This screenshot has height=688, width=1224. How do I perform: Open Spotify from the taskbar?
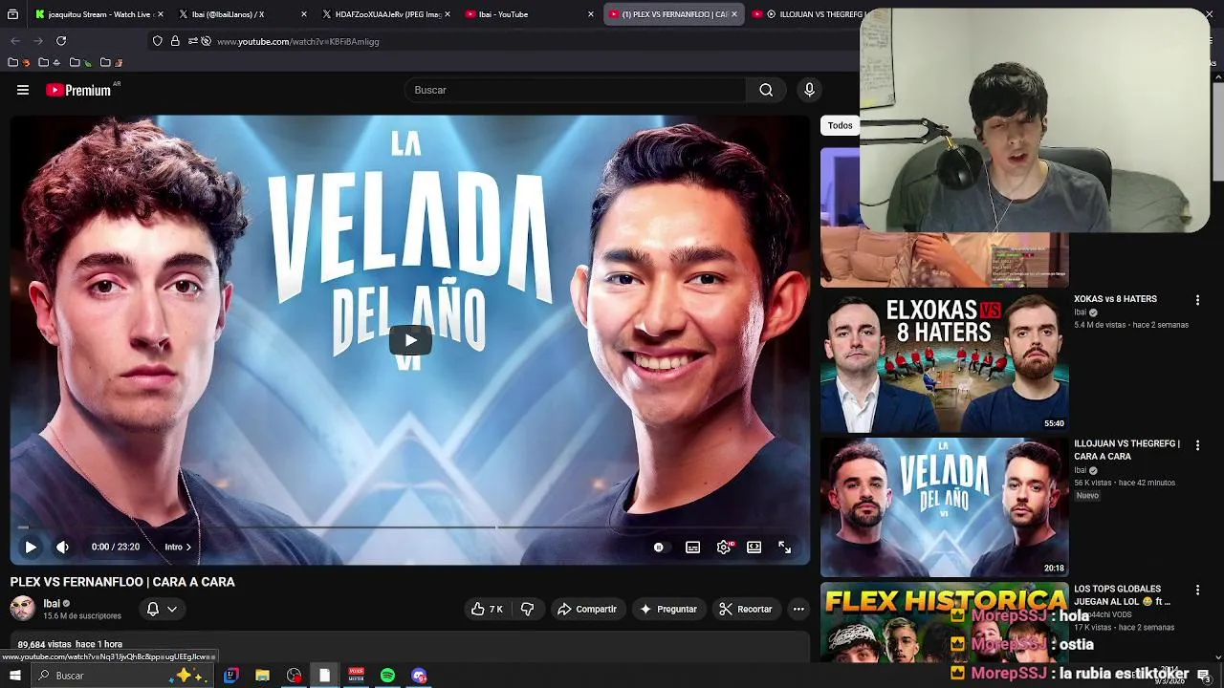click(x=387, y=676)
